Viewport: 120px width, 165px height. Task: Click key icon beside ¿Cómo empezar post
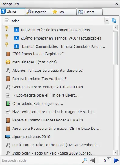point(7,36)
